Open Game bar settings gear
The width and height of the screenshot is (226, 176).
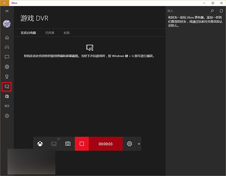(130, 144)
